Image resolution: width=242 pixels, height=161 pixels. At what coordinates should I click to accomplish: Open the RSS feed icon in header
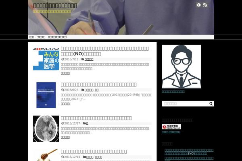click(205, 5)
